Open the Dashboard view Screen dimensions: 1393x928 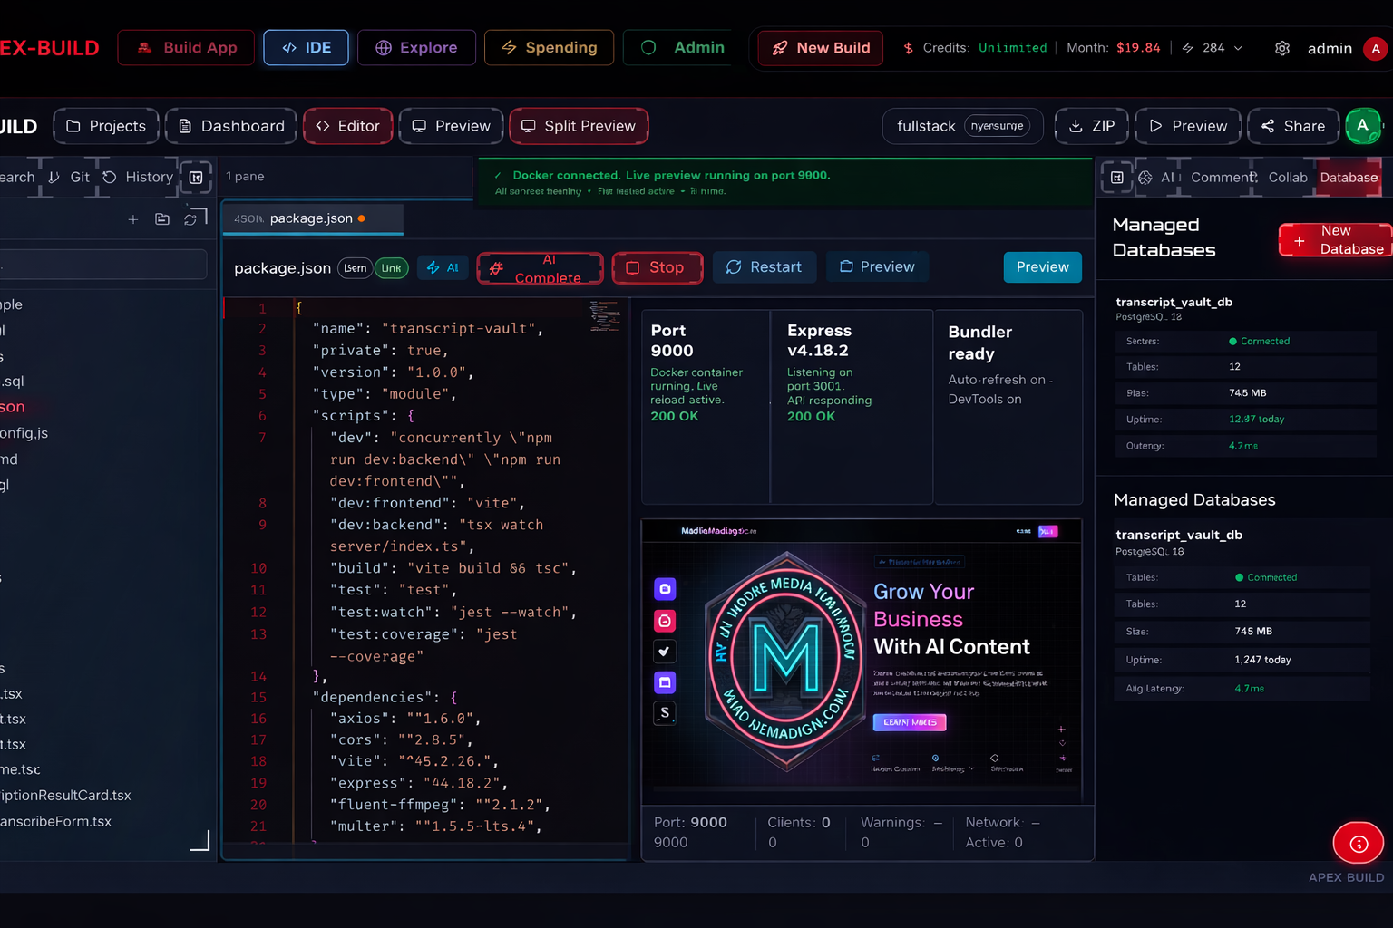(231, 126)
